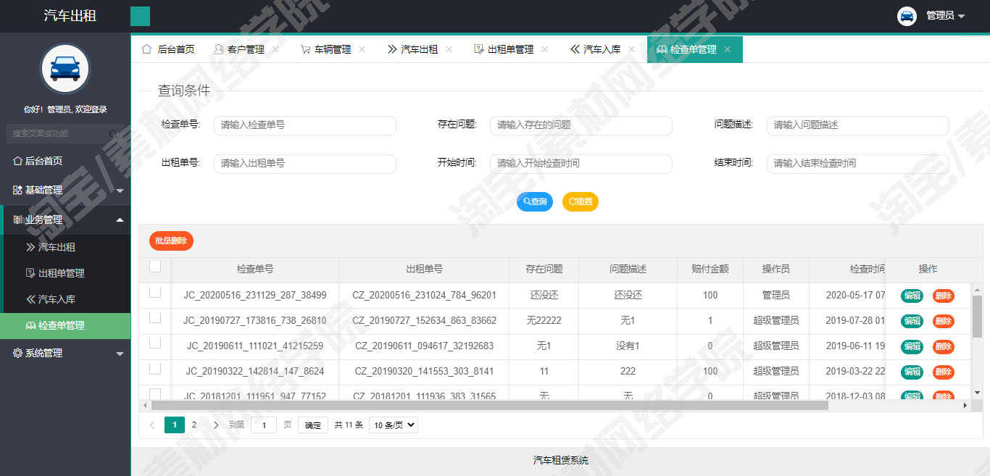990x476 pixels.
Task: Click the blue 查询 search button
Action: point(535,201)
